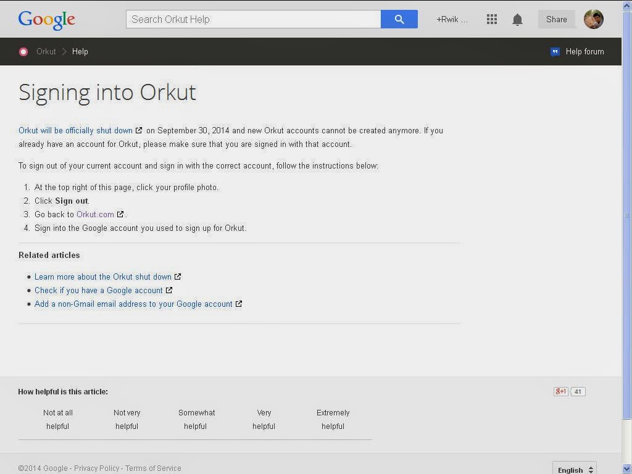This screenshot has height=474, width=632.
Task: Click the blue search magnifier button
Action: [399, 19]
